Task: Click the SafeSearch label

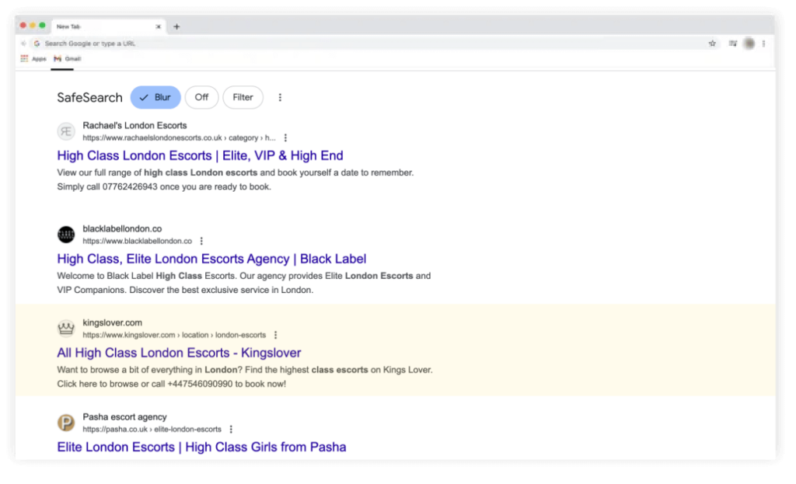Action: [x=89, y=97]
